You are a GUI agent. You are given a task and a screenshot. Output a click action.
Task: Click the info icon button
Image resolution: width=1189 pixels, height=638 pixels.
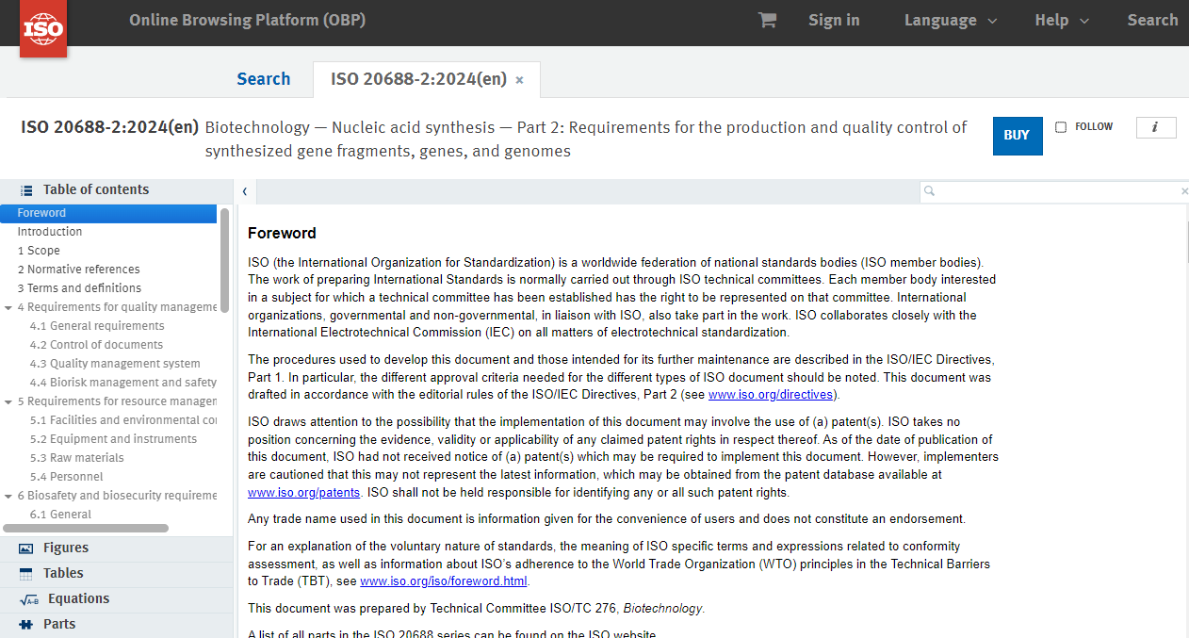1155,127
